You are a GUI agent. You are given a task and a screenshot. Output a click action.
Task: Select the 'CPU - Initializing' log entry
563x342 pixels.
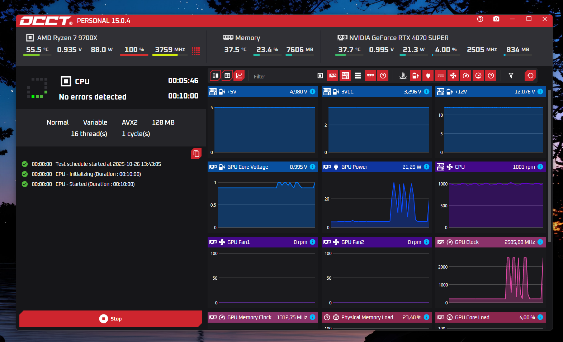[81, 174]
